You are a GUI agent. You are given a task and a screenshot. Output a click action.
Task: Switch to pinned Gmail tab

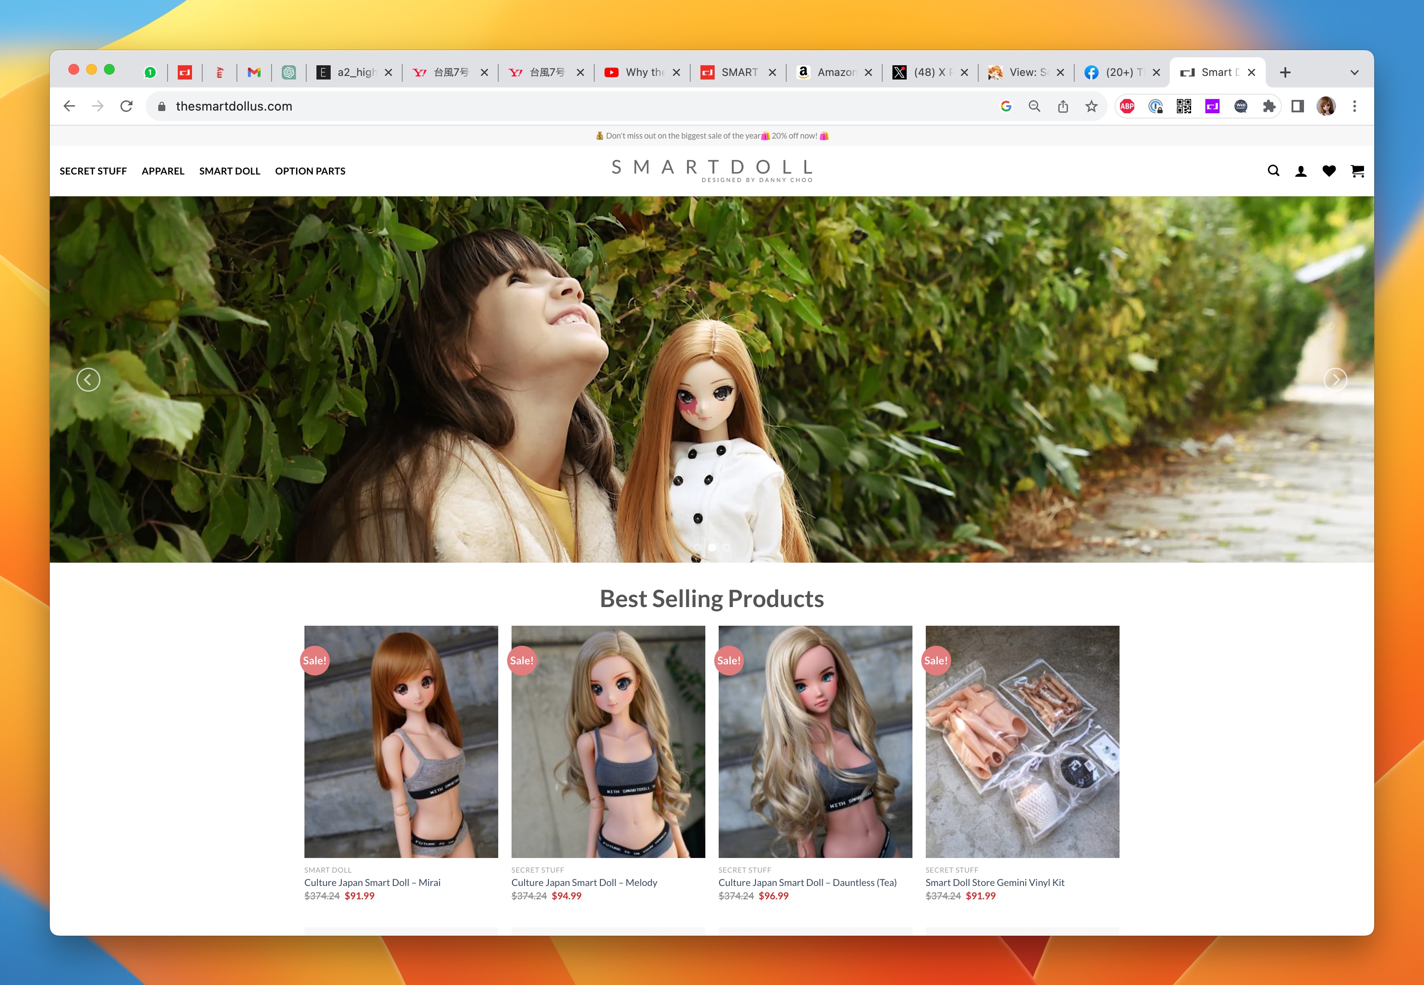click(x=254, y=72)
